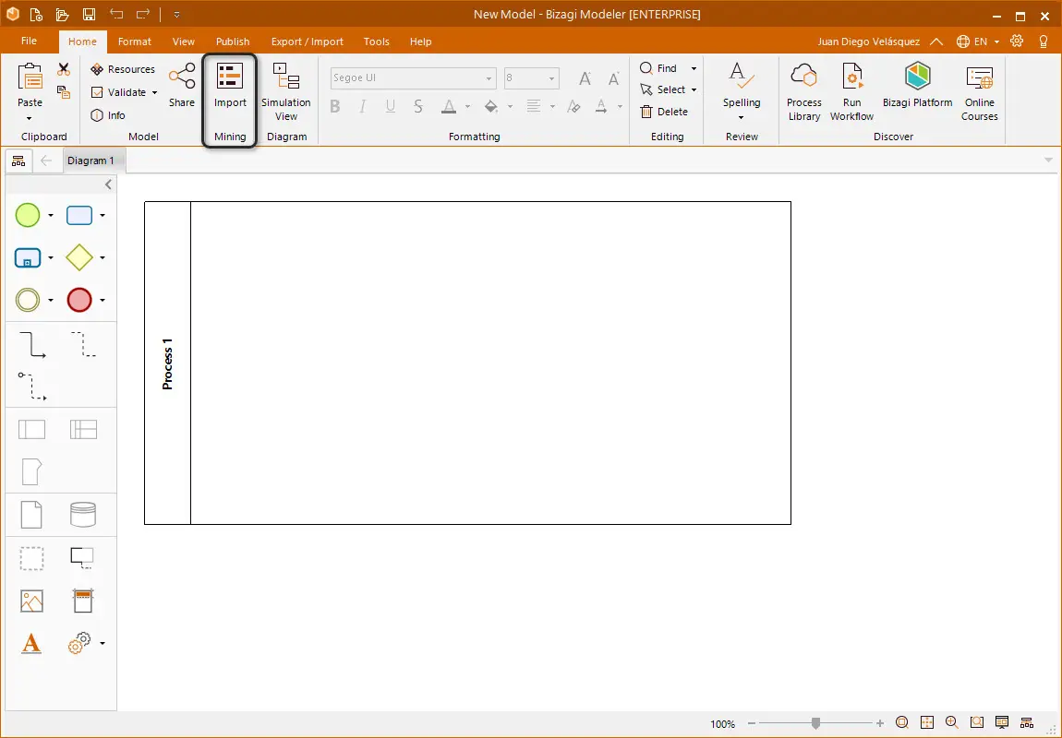Click the Cut scissors icon
Image resolution: width=1062 pixels, height=738 pixels.
point(64,69)
